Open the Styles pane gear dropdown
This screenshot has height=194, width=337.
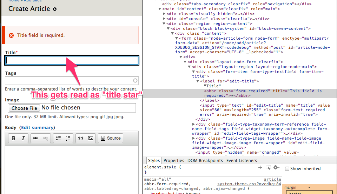click(x=276, y=168)
